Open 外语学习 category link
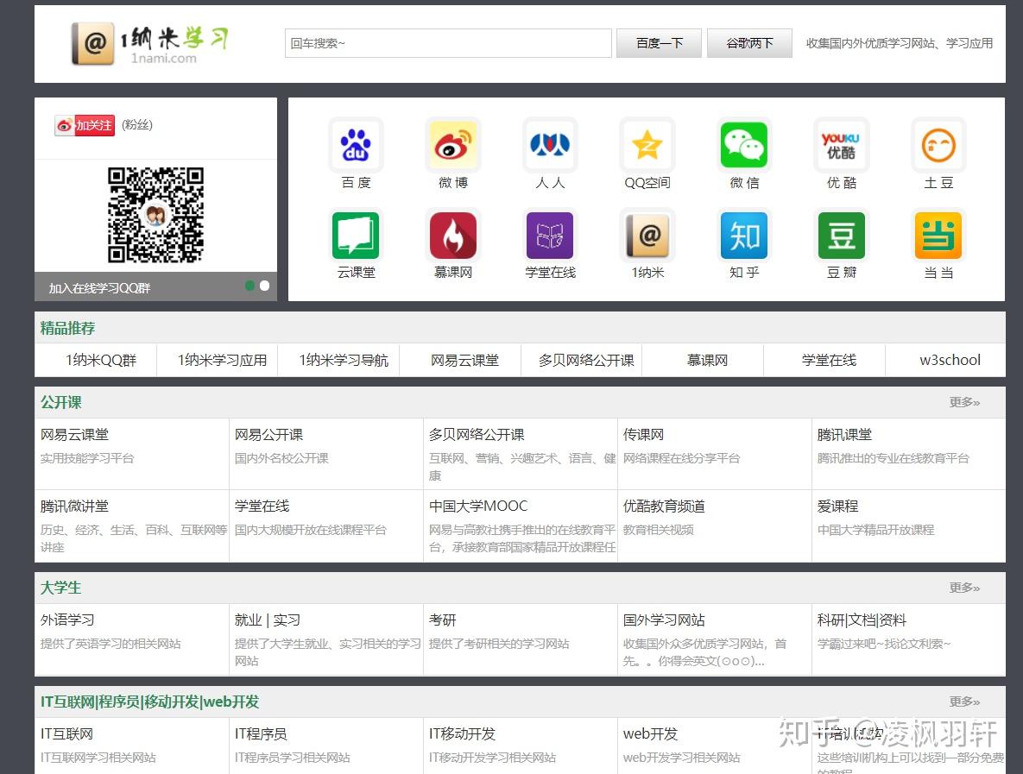 [x=67, y=620]
